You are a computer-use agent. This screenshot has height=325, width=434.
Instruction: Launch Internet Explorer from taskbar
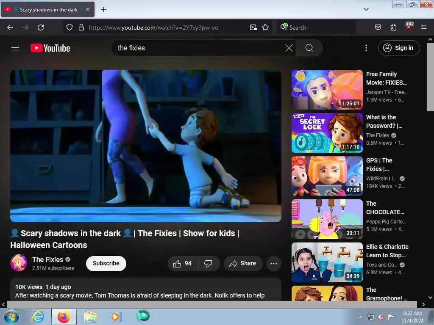coord(38,317)
